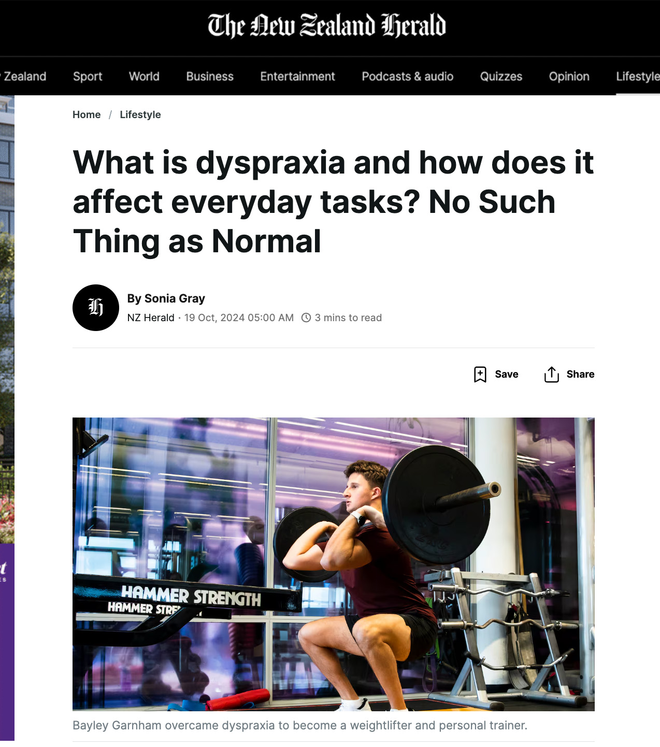Open the Entertainment section
The image size is (660, 747).
(297, 76)
